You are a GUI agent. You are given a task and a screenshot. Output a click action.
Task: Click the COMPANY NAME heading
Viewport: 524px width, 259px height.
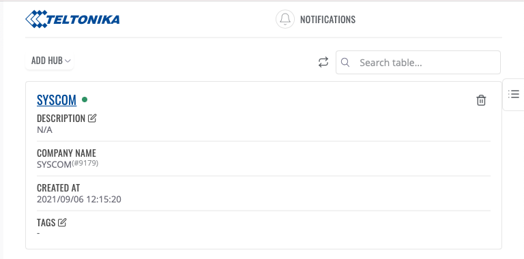pyautogui.click(x=66, y=153)
